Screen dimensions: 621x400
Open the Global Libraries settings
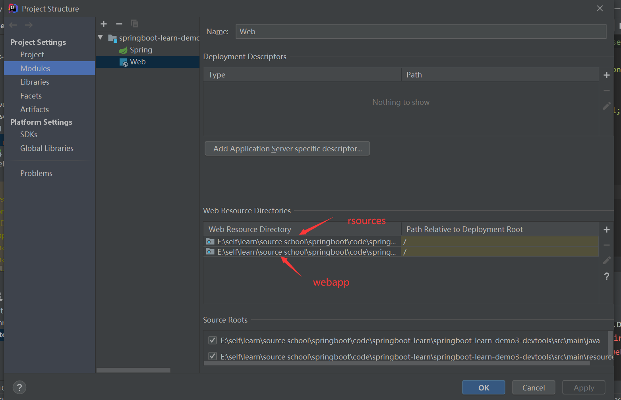tap(47, 148)
